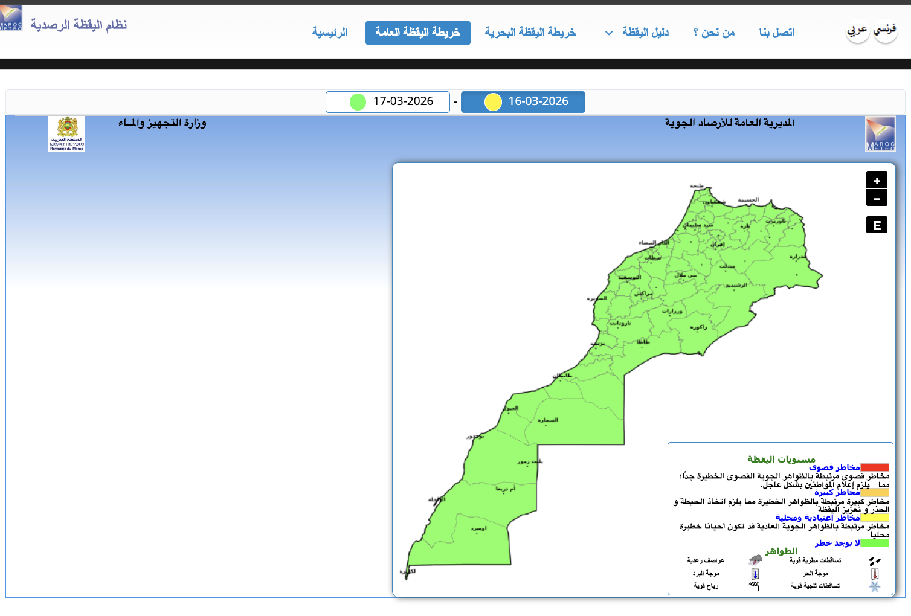The width and height of the screenshot is (911, 616).
Task: Click the thunderstorm cloud icon in legend
Action: coord(755,560)
